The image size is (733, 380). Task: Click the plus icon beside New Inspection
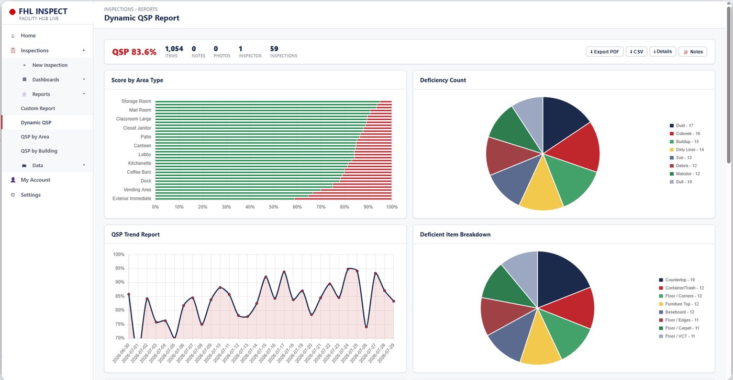coord(24,65)
